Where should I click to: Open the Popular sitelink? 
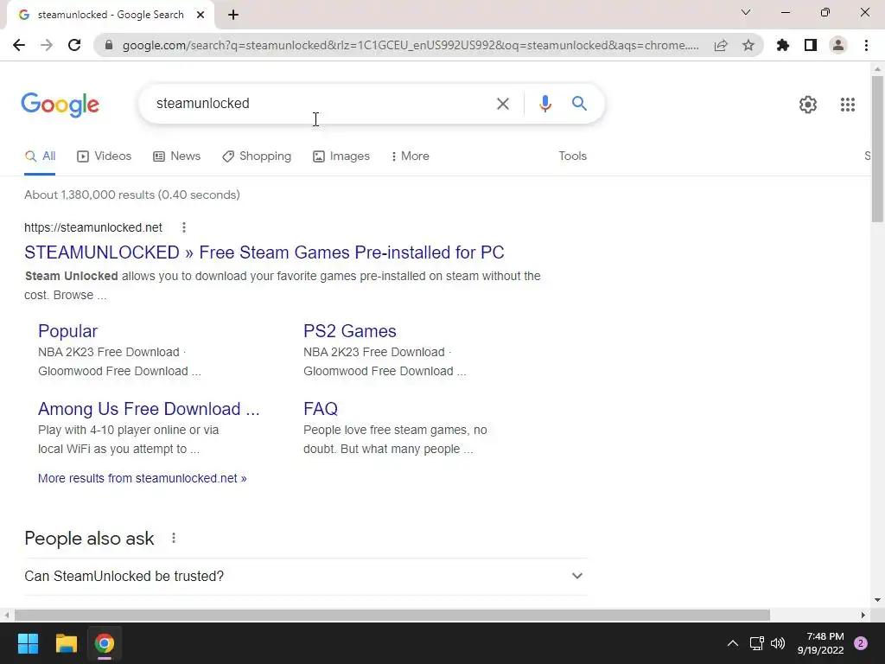(x=67, y=331)
